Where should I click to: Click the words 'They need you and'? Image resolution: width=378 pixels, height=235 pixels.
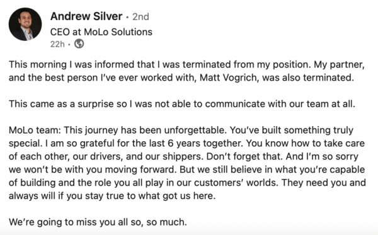coord(324,183)
